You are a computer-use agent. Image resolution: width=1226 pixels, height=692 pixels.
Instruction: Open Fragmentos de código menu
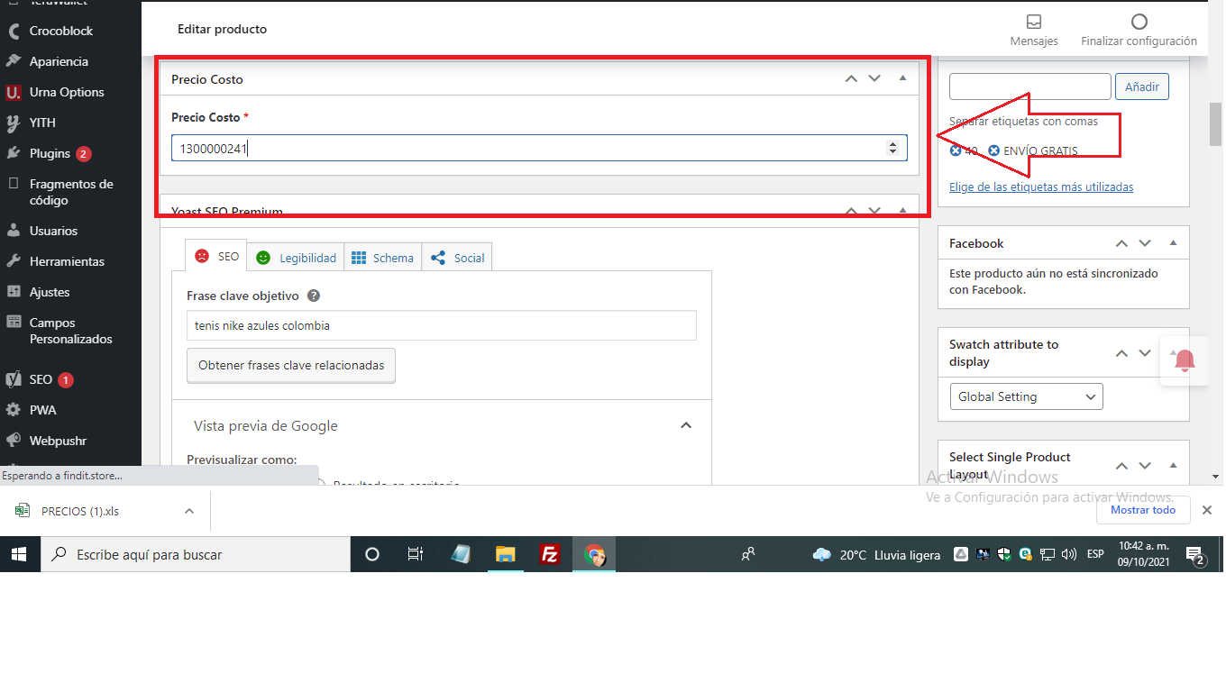(x=70, y=192)
